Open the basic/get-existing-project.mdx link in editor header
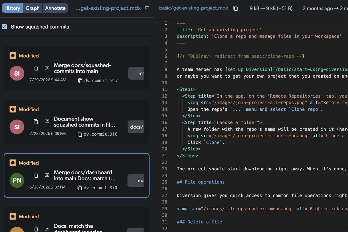The image size is (348, 232). [194, 8]
